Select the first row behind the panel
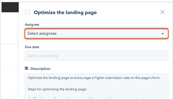 click(x=10, y=28)
